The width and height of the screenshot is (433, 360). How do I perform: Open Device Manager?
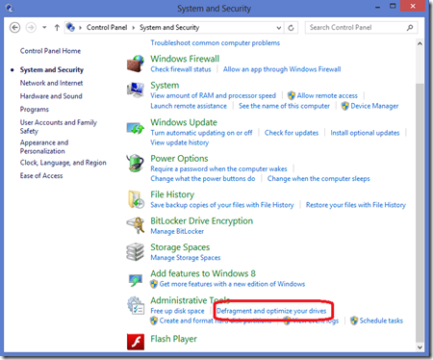tap(374, 106)
